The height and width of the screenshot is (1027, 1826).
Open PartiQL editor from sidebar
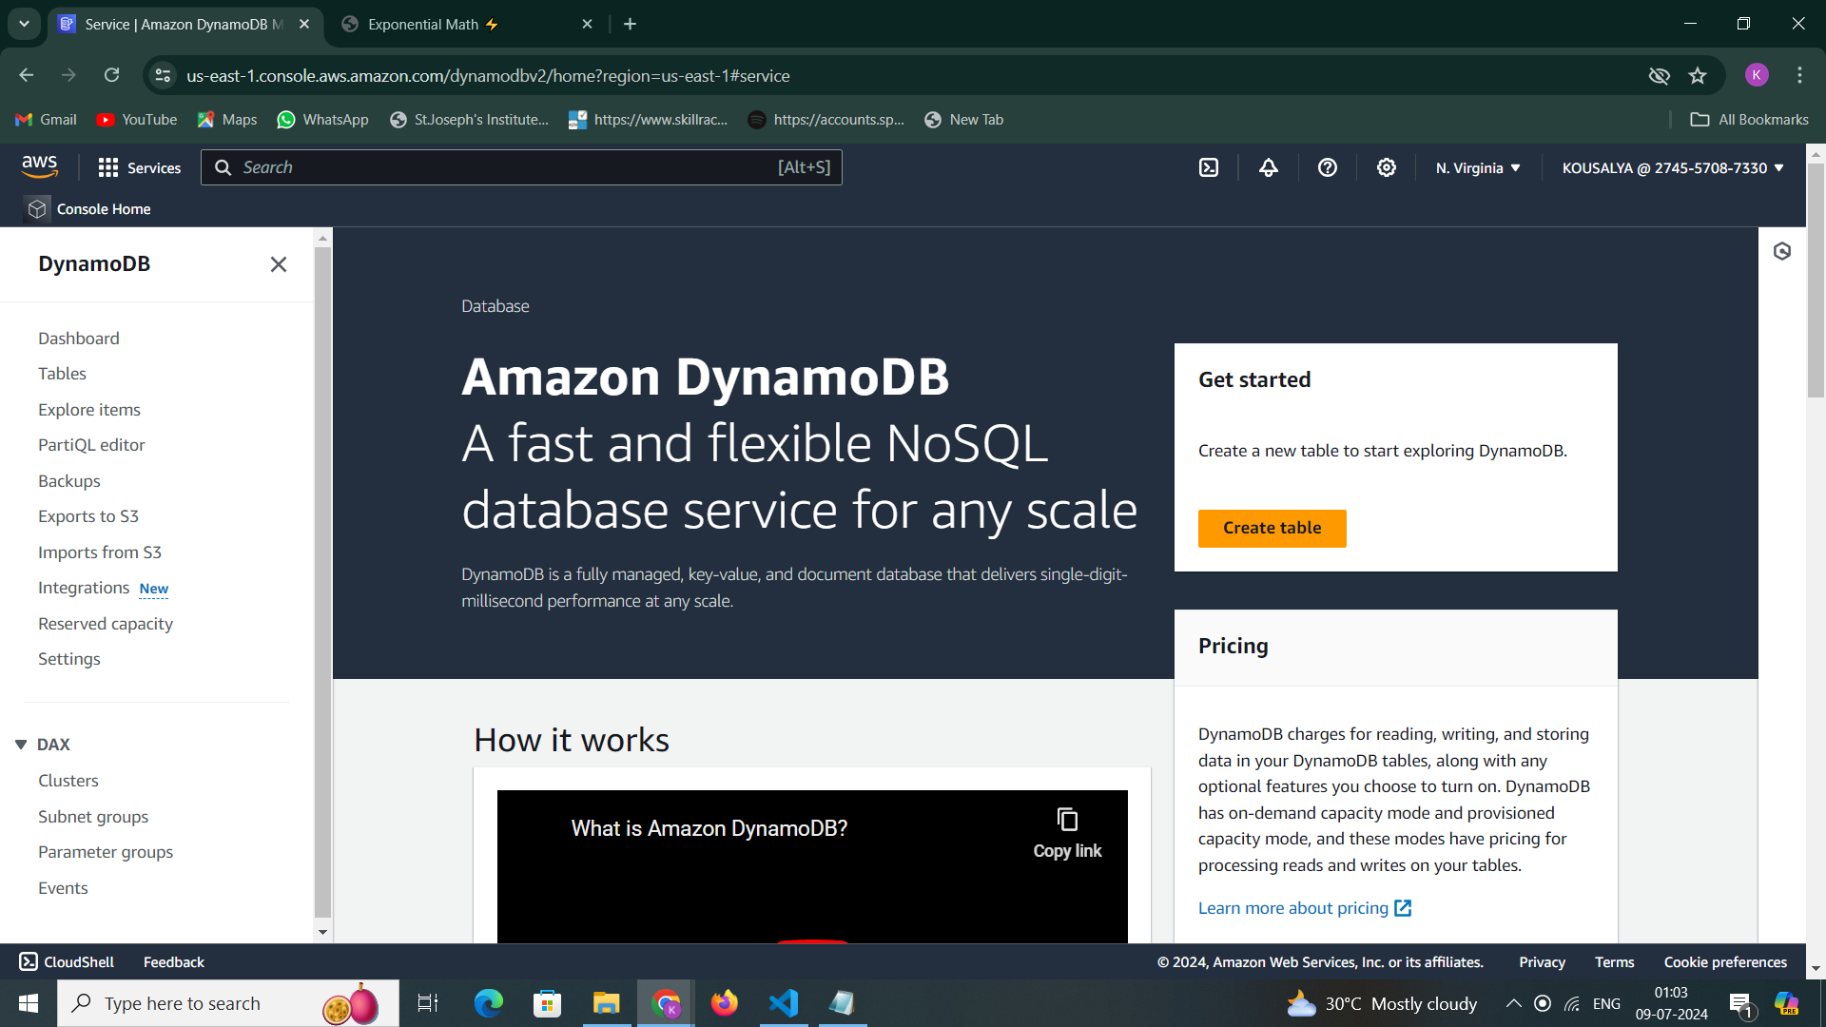tap(91, 445)
